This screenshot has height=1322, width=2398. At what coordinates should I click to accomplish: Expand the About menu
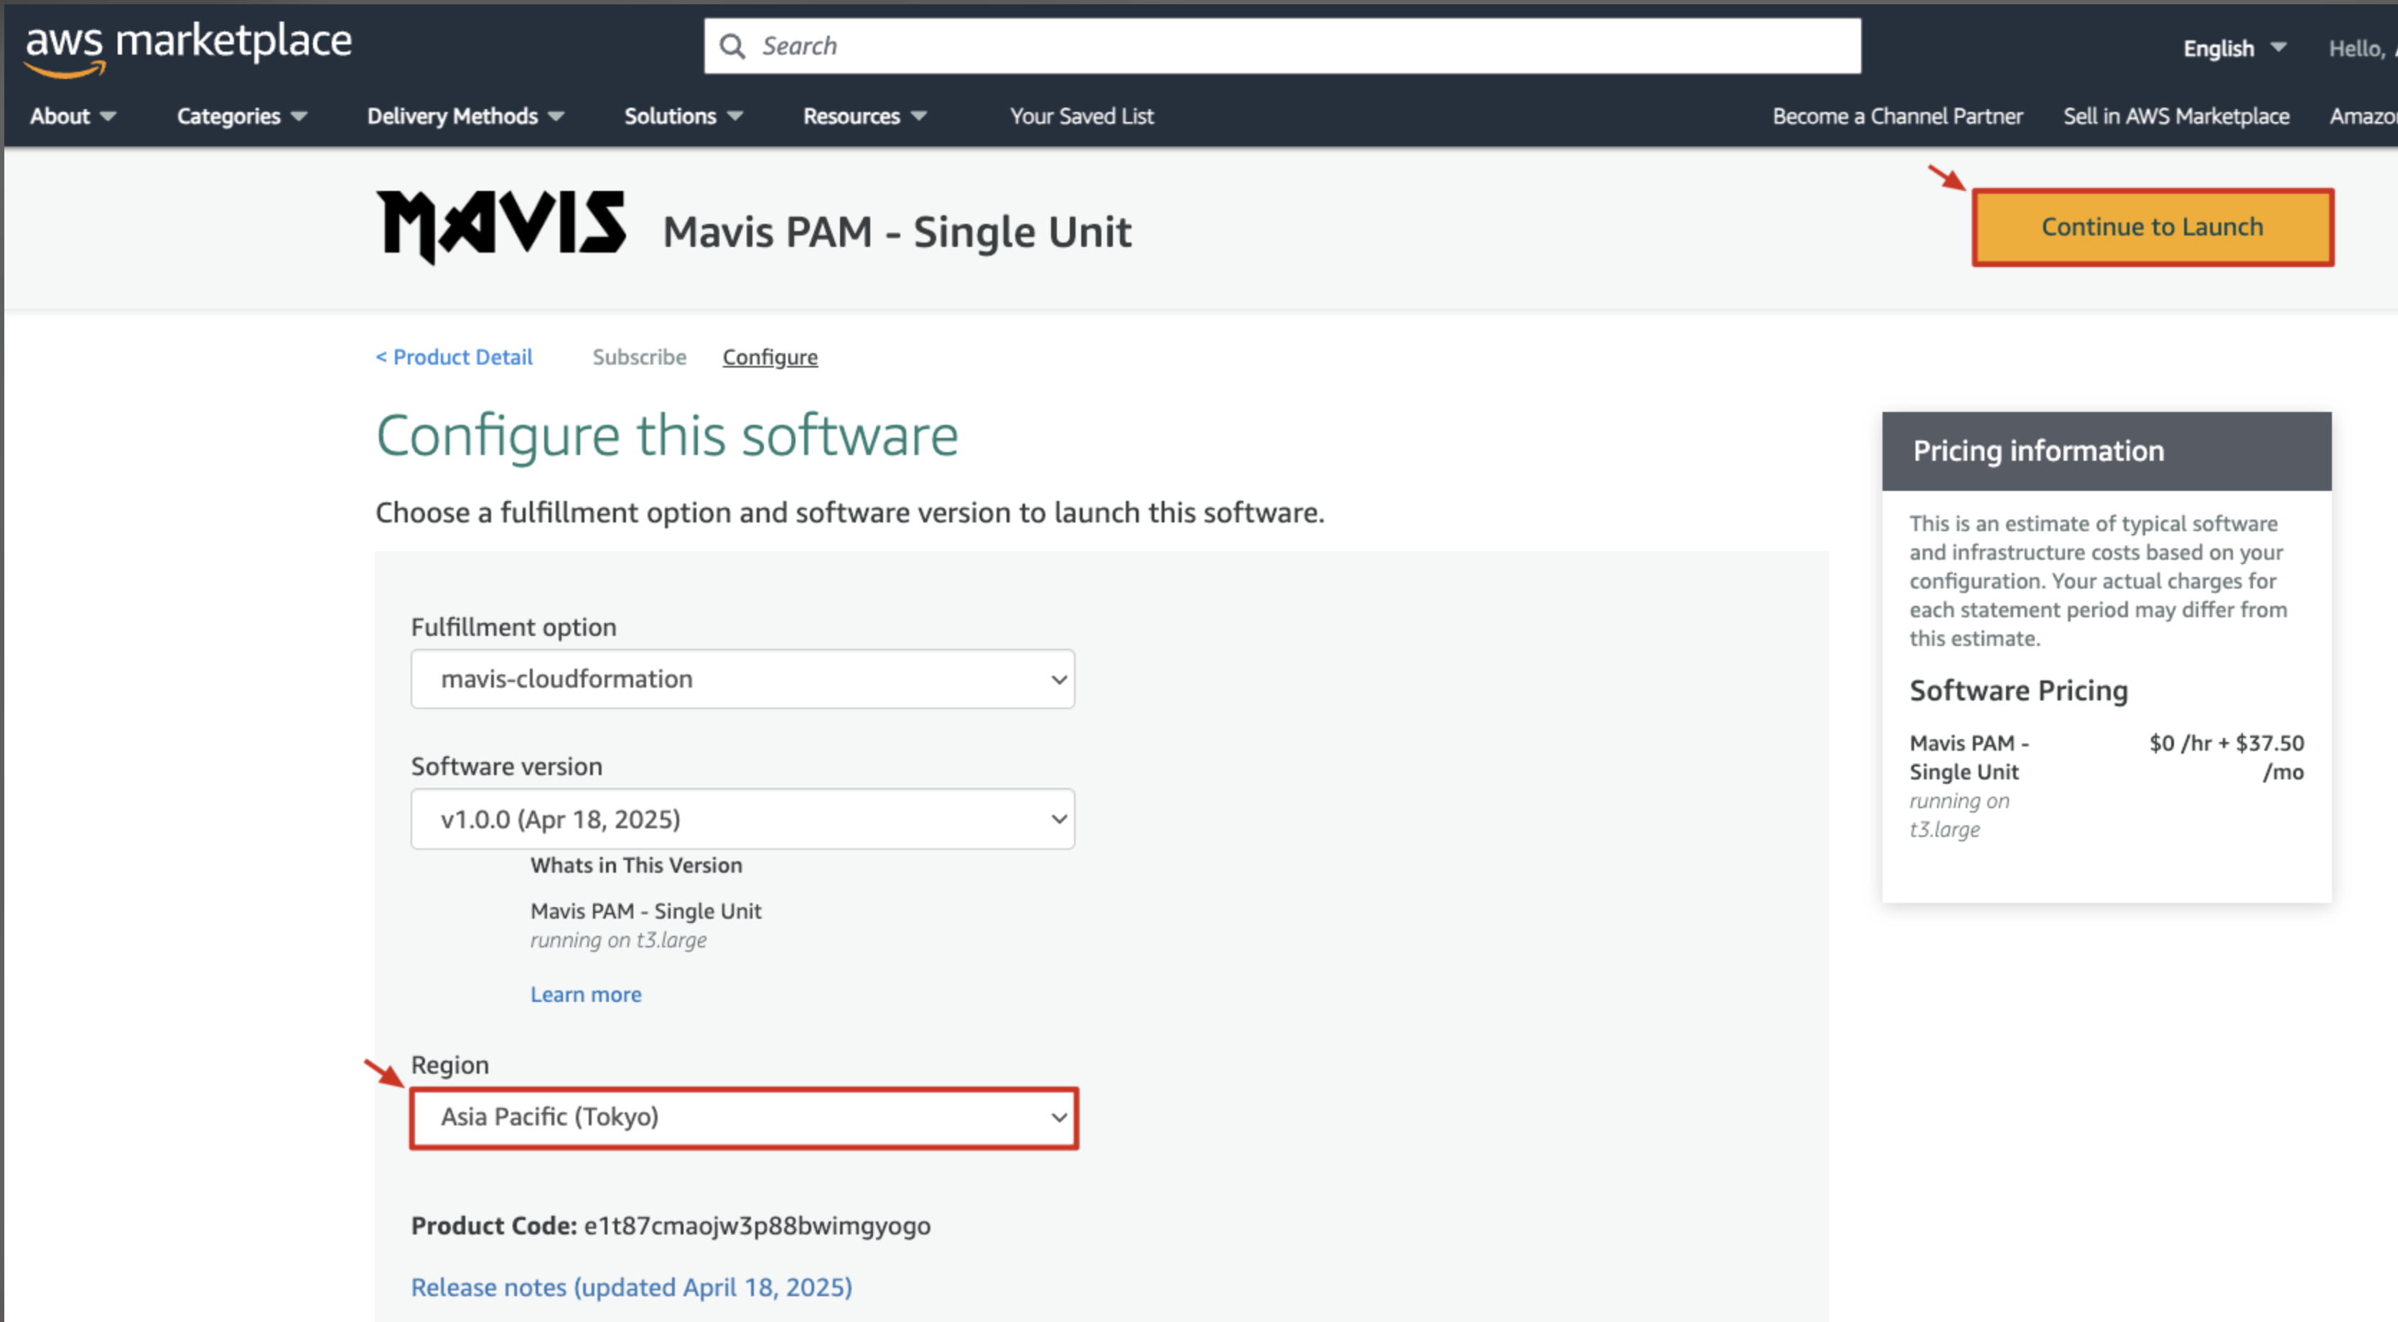pos(73,116)
